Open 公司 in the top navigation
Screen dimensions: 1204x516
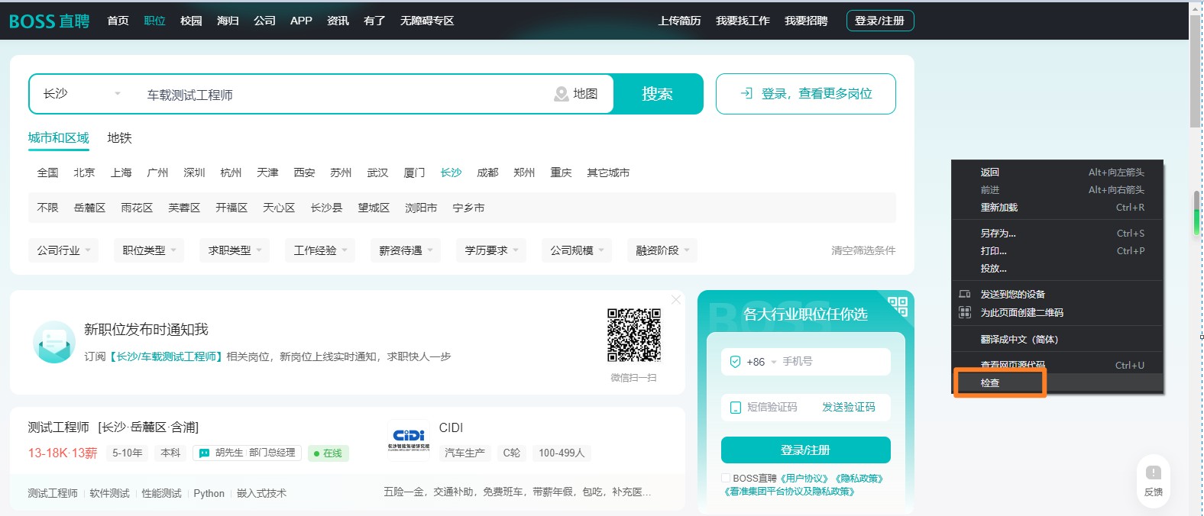click(x=264, y=21)
